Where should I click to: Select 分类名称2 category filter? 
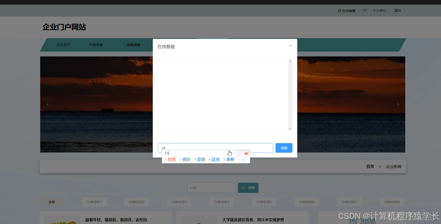click(x=137, y=202)
